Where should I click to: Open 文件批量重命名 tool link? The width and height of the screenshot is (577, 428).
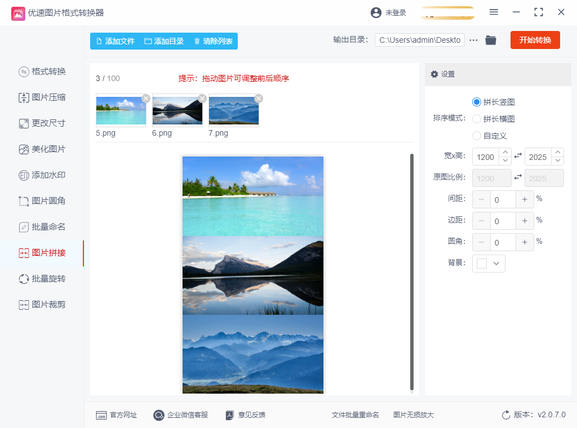(x=355, y=415)
